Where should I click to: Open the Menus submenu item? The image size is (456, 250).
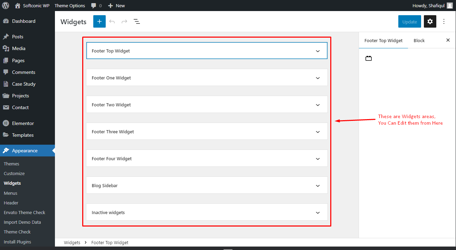tap(10, 193)
